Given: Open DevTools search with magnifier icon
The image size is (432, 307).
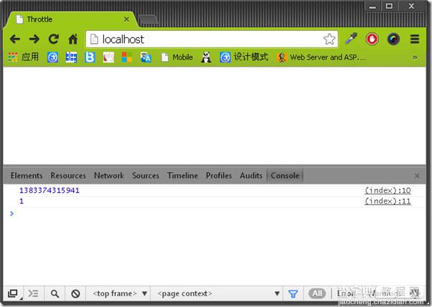Looking at the screenshot, I should click(x=55, y=294).
